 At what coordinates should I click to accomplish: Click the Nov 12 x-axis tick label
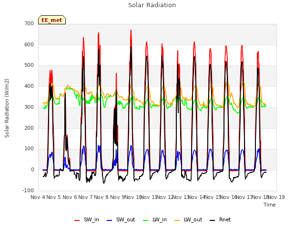pos(165,197)
